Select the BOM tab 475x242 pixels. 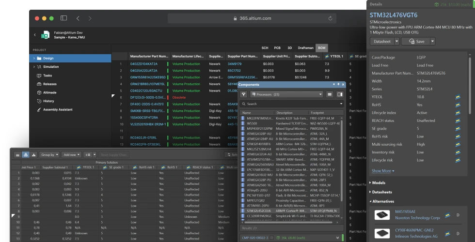322,48
